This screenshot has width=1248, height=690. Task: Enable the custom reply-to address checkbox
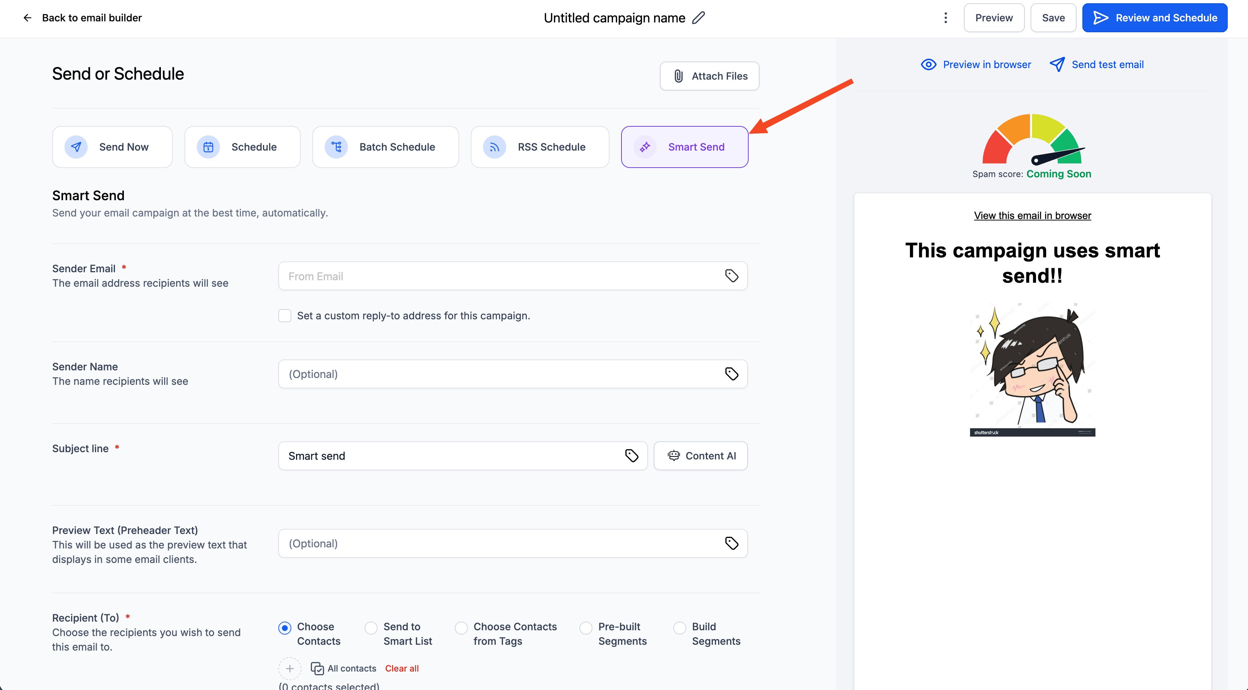[285, 315]
